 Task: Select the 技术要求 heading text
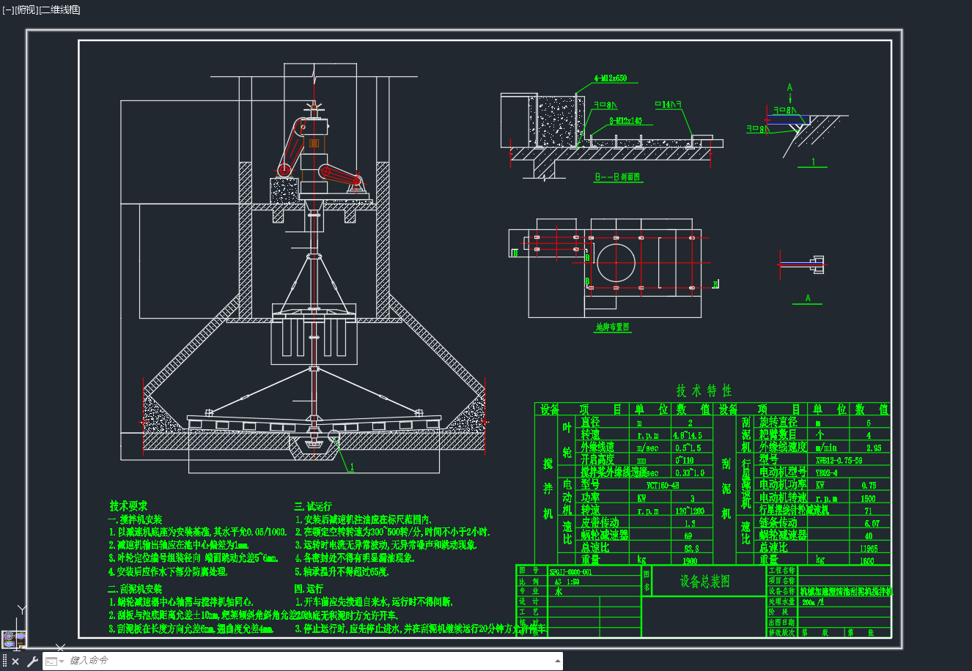tap(128, 505)
